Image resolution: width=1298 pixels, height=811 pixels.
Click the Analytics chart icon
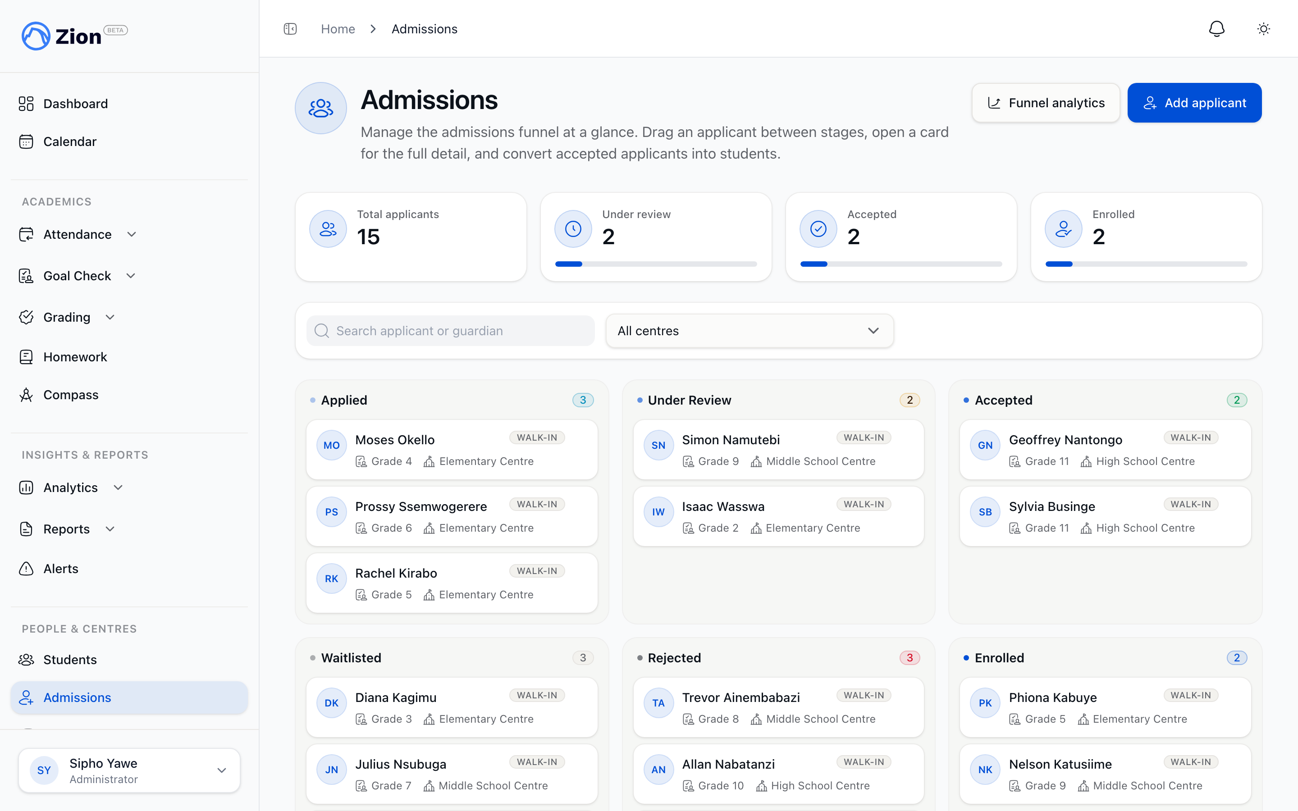tap(26, 488)
